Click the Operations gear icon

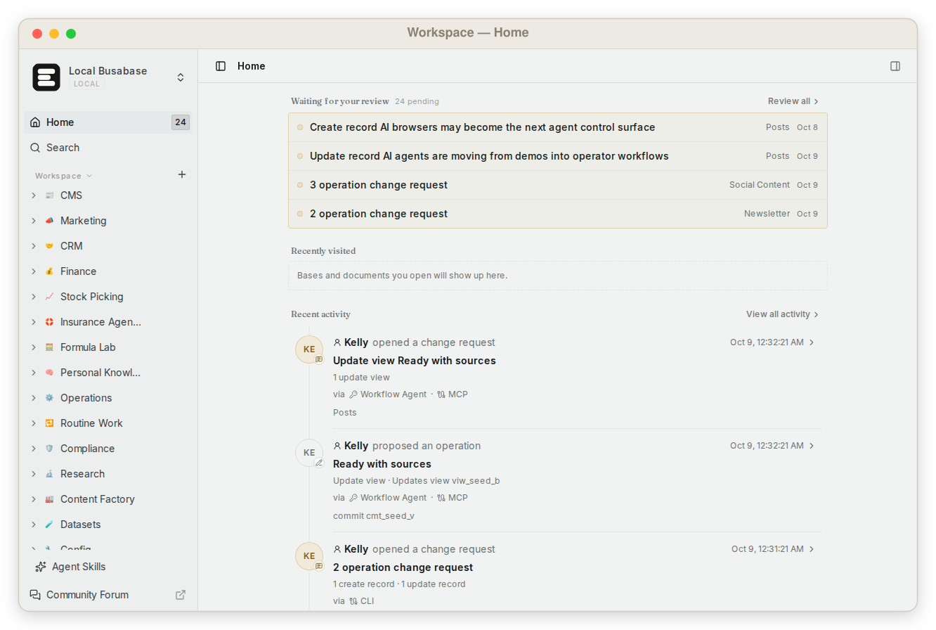49,398
